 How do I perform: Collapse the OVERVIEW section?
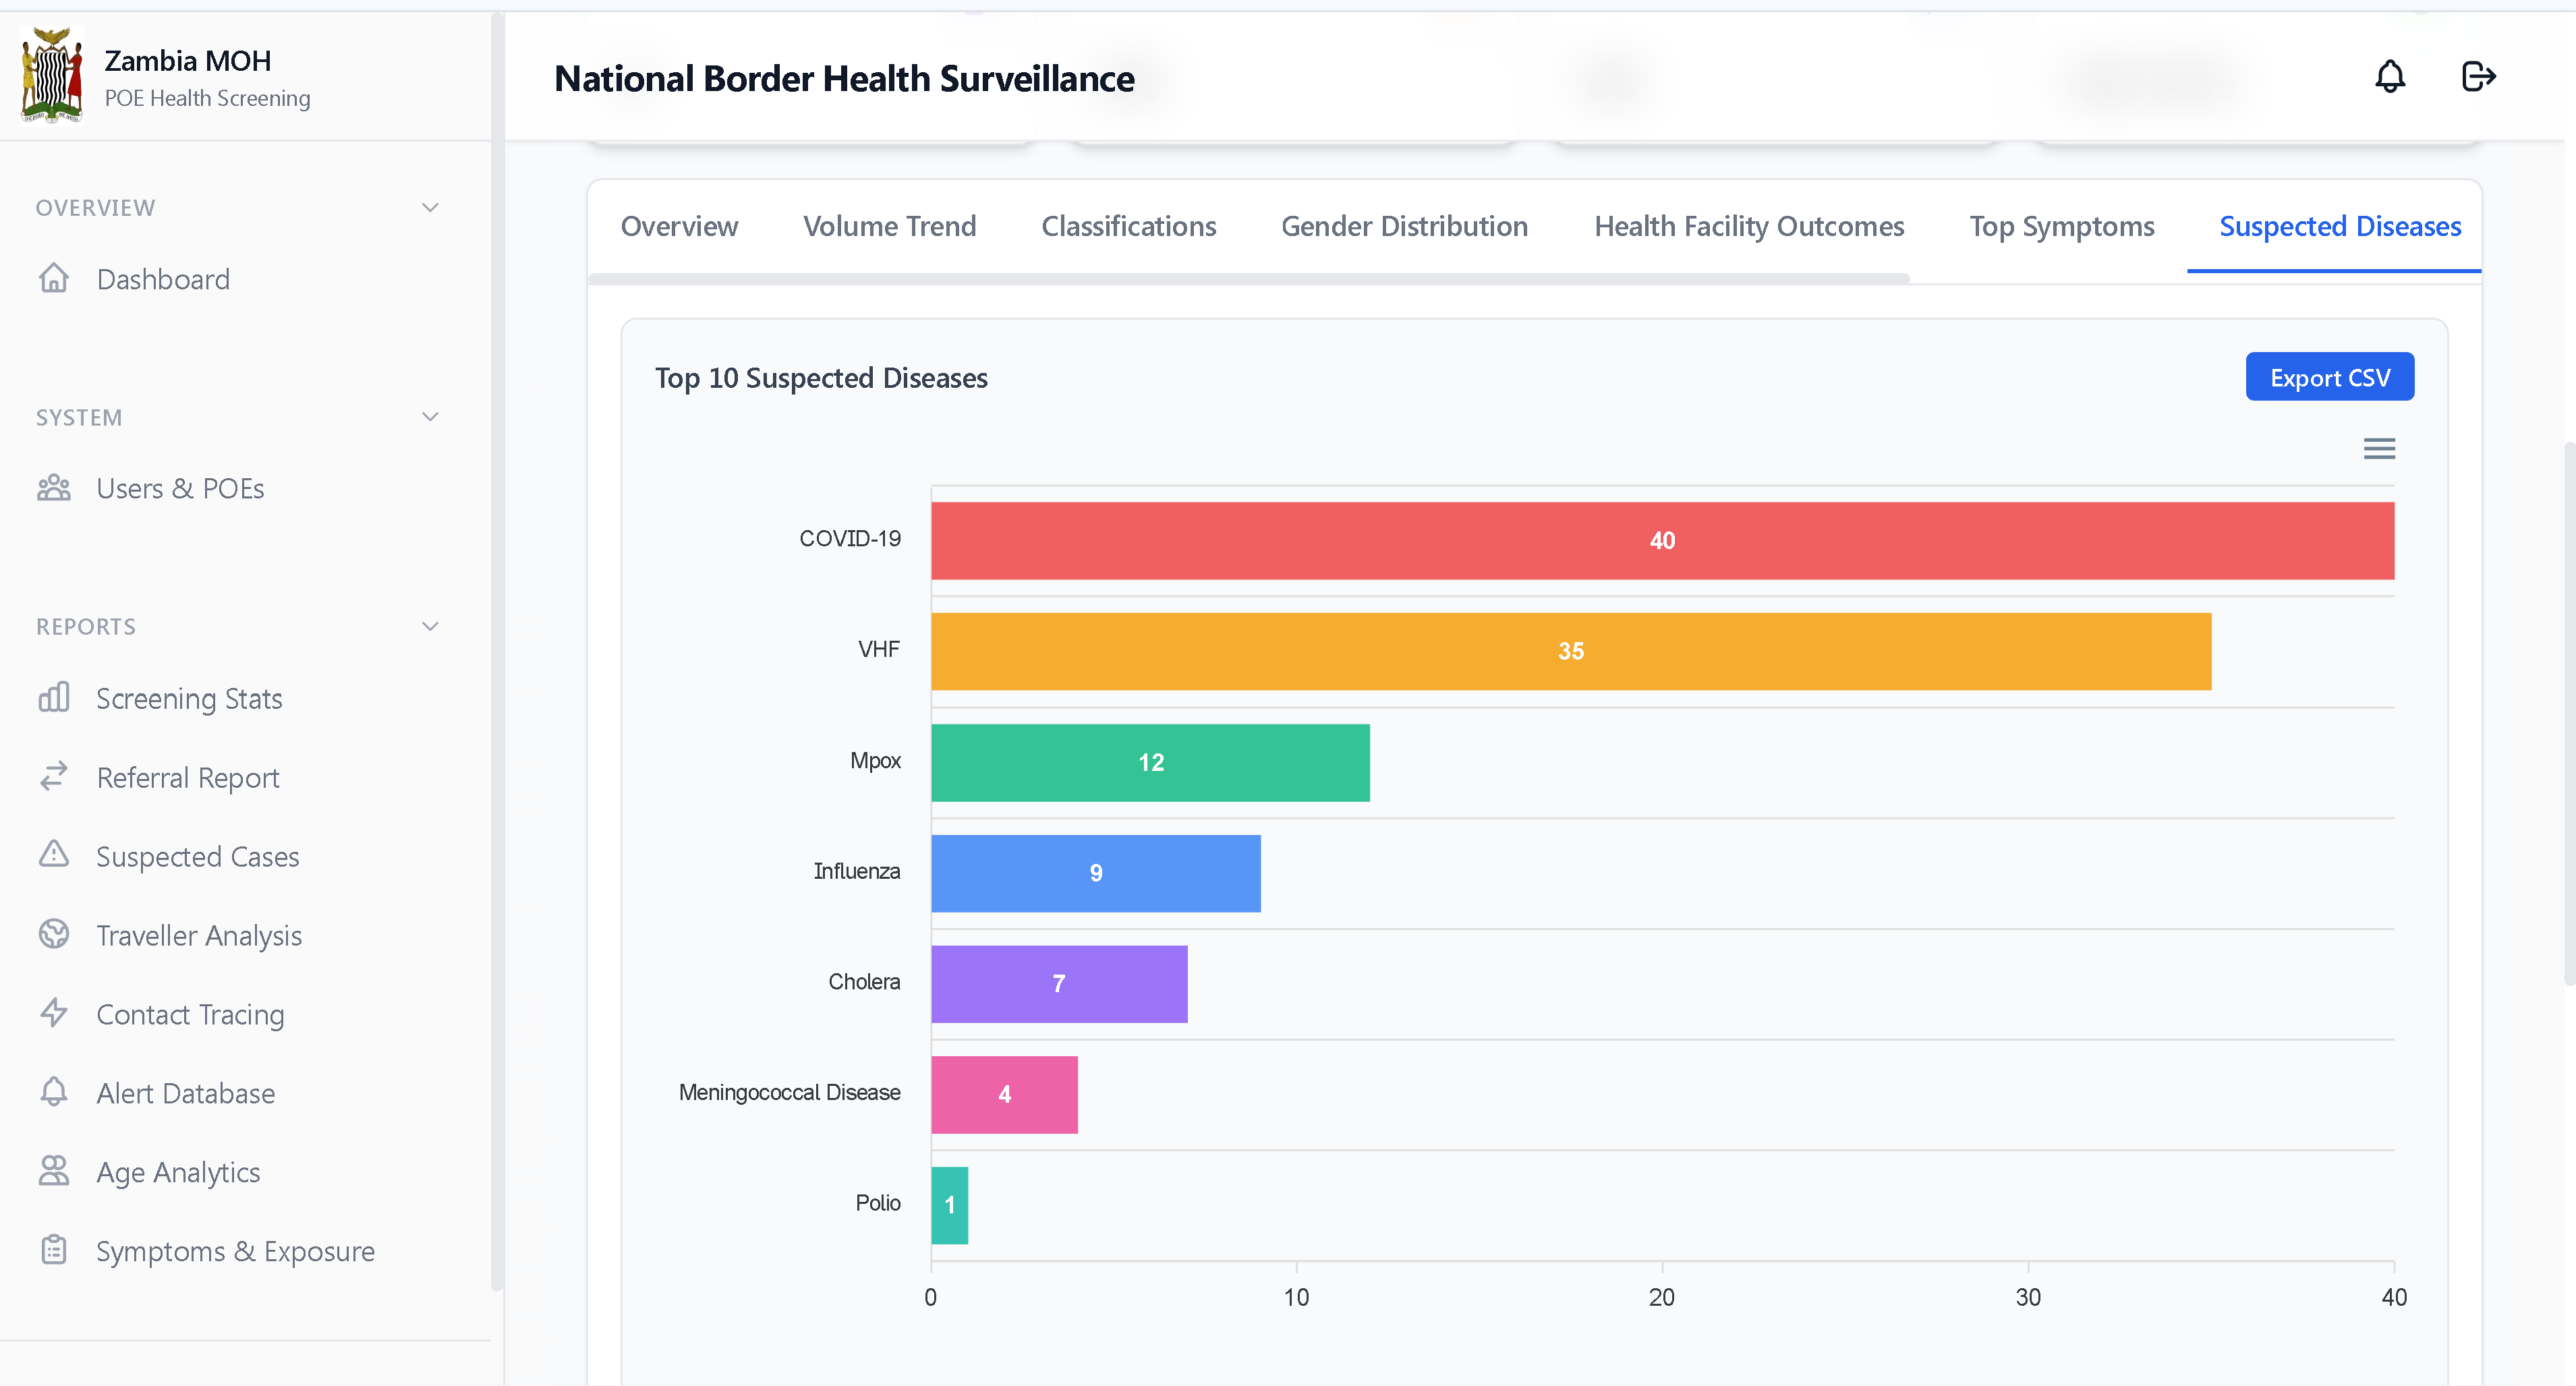430,207
